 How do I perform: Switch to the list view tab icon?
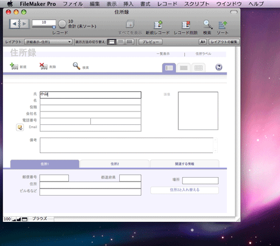[184, 68]
